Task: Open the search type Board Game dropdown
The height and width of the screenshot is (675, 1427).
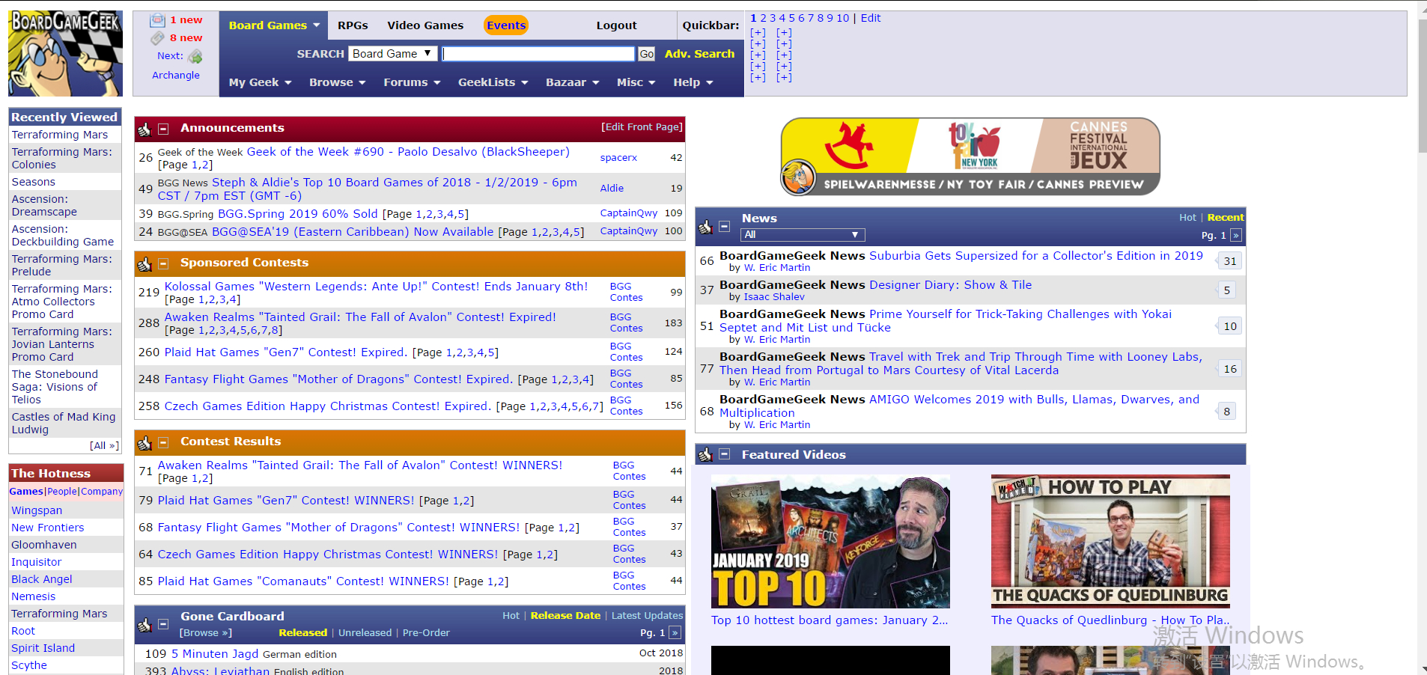Action: [x=392, y=54]
